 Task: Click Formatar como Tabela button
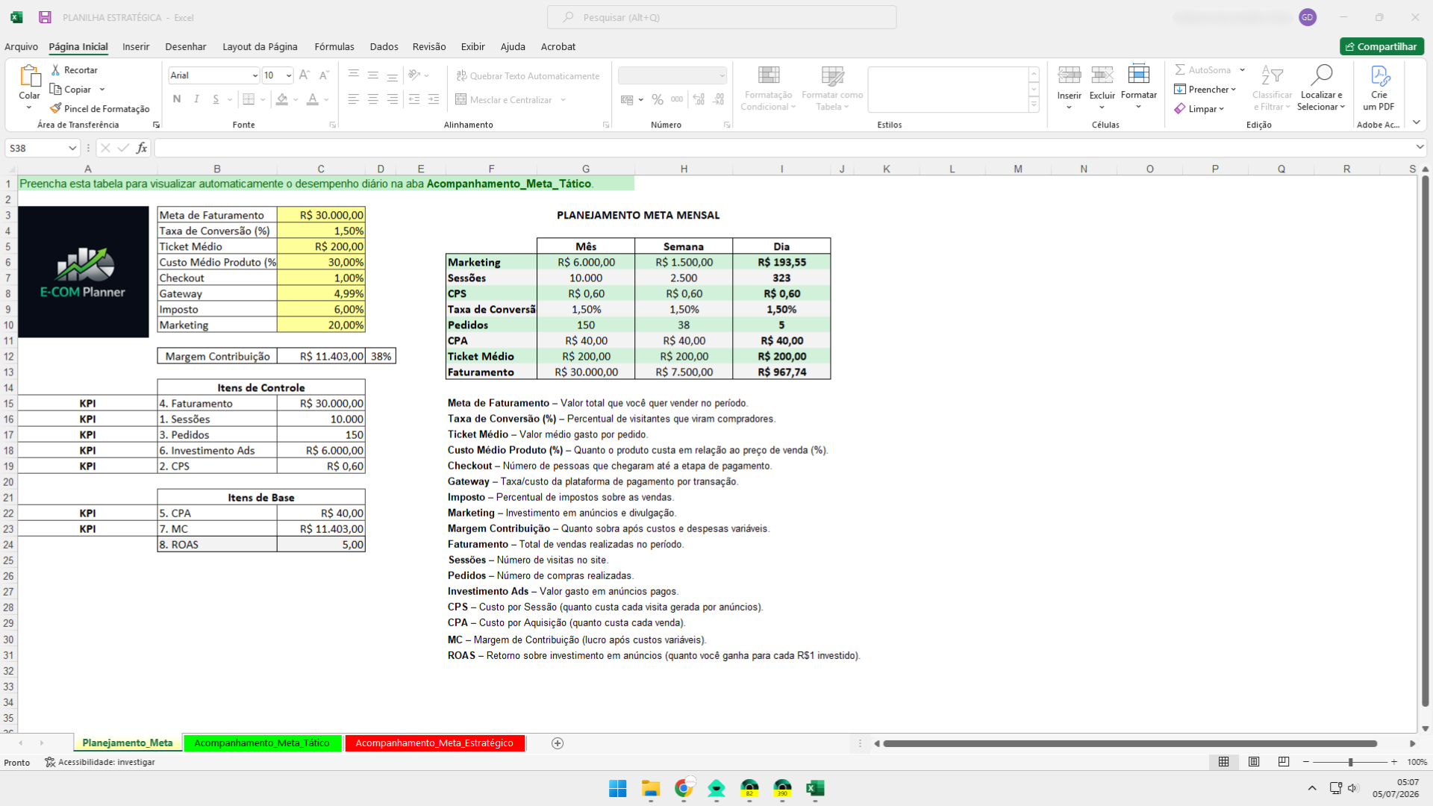tap(832, 88)
